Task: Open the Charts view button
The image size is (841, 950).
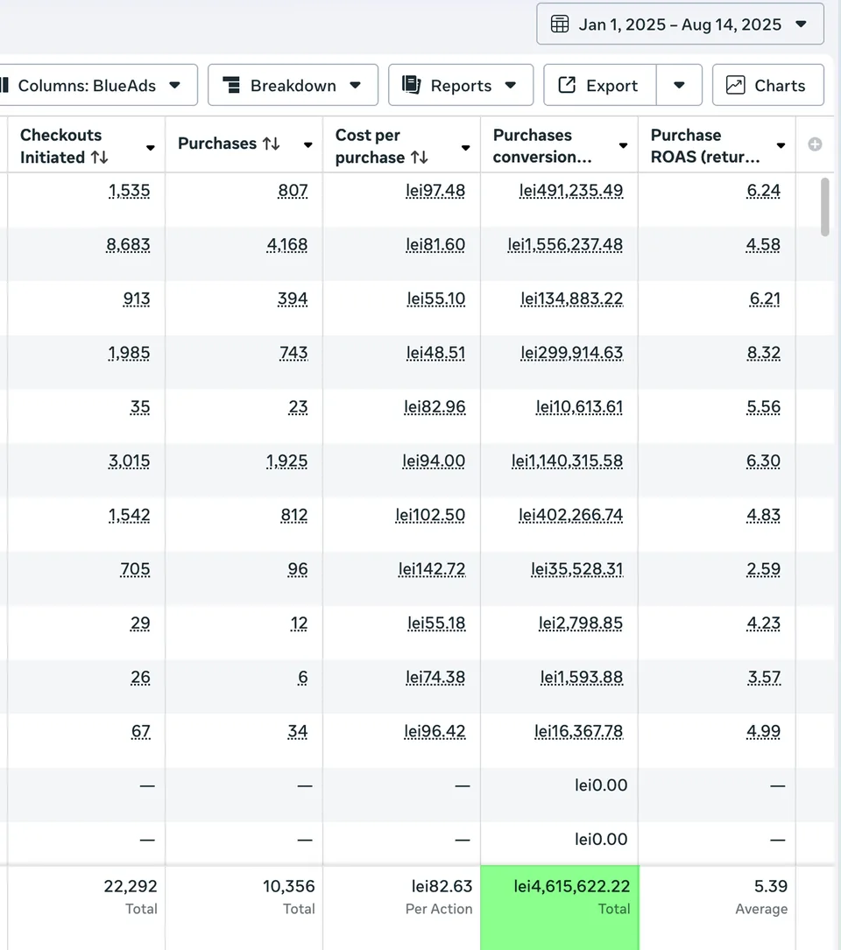Action: click(x=768, y=86)
